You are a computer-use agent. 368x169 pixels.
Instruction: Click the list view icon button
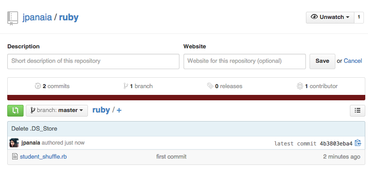coord(358,110)
